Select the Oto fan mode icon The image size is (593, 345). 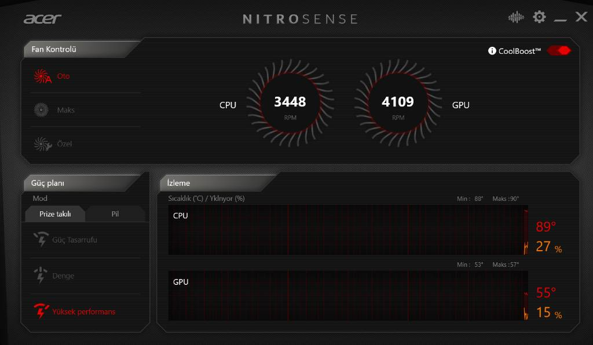42,76
